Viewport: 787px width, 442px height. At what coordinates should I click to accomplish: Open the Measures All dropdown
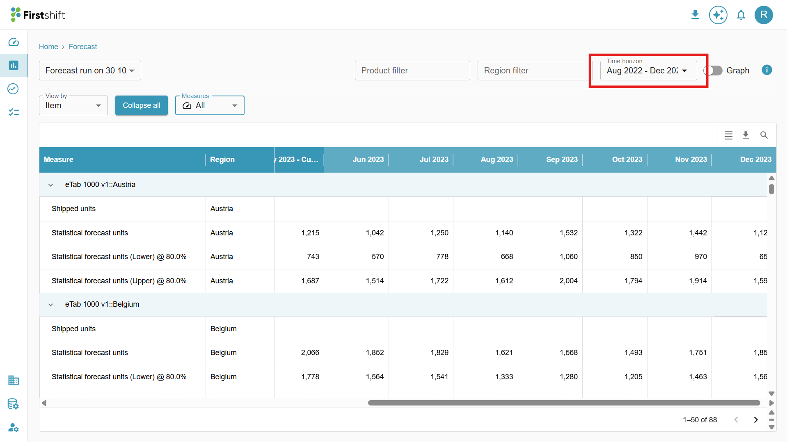point(210,105)
